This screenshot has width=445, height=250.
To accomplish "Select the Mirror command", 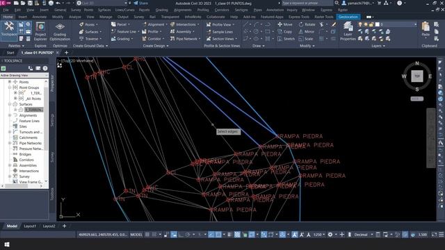I will 307,32.
